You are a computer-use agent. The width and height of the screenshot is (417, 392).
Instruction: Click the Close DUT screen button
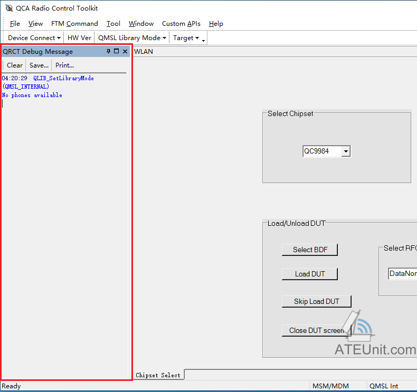317,330
